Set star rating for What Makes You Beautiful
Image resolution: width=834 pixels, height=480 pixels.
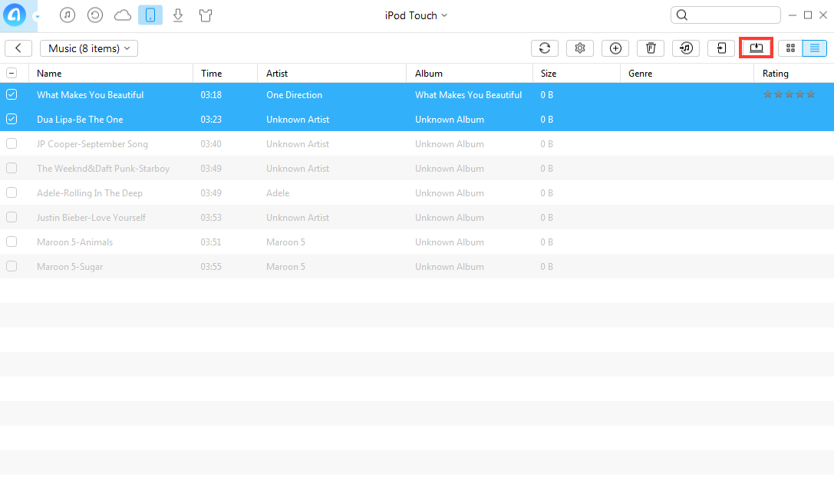pos(789,94)
